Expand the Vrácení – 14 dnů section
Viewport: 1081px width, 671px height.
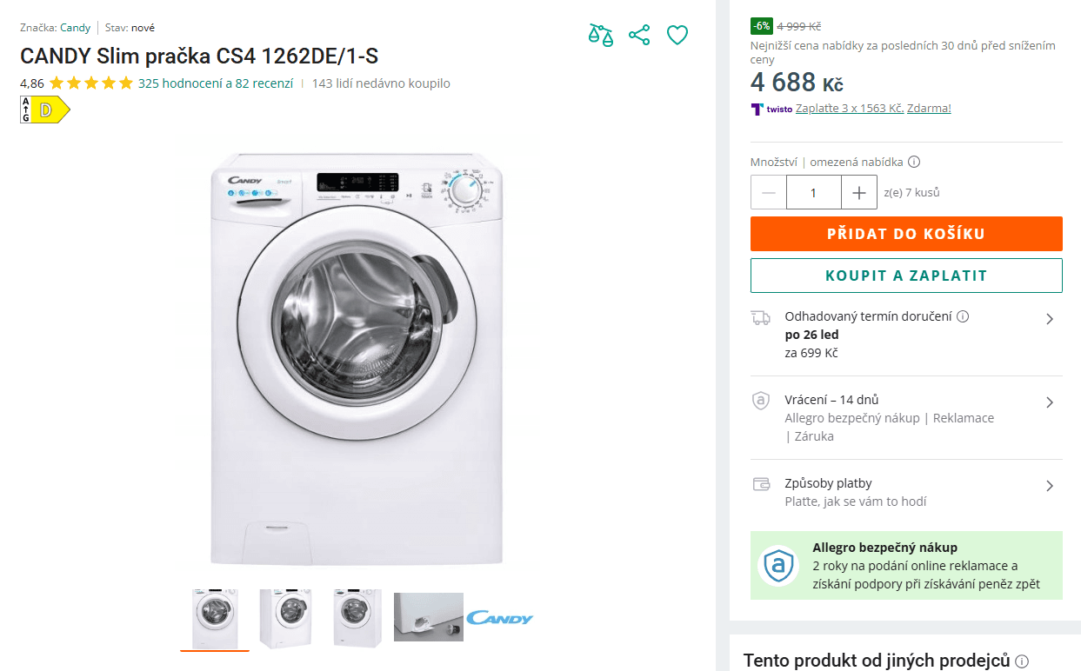[x=1050, y=402]
